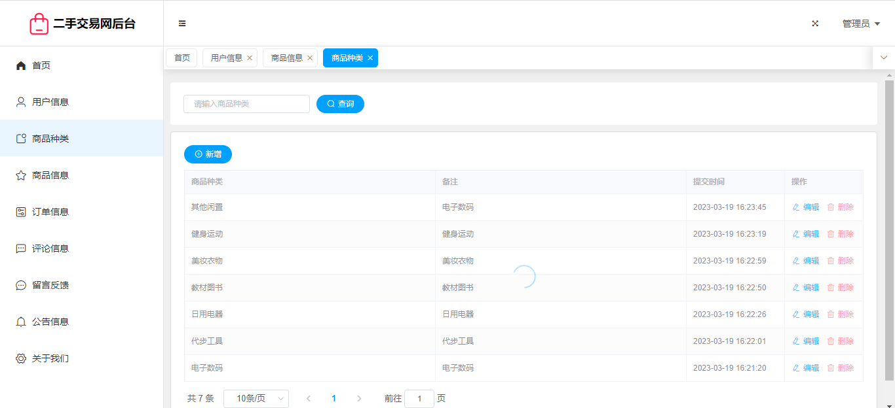Edit the 其他闲置 row

click(806, 207)
